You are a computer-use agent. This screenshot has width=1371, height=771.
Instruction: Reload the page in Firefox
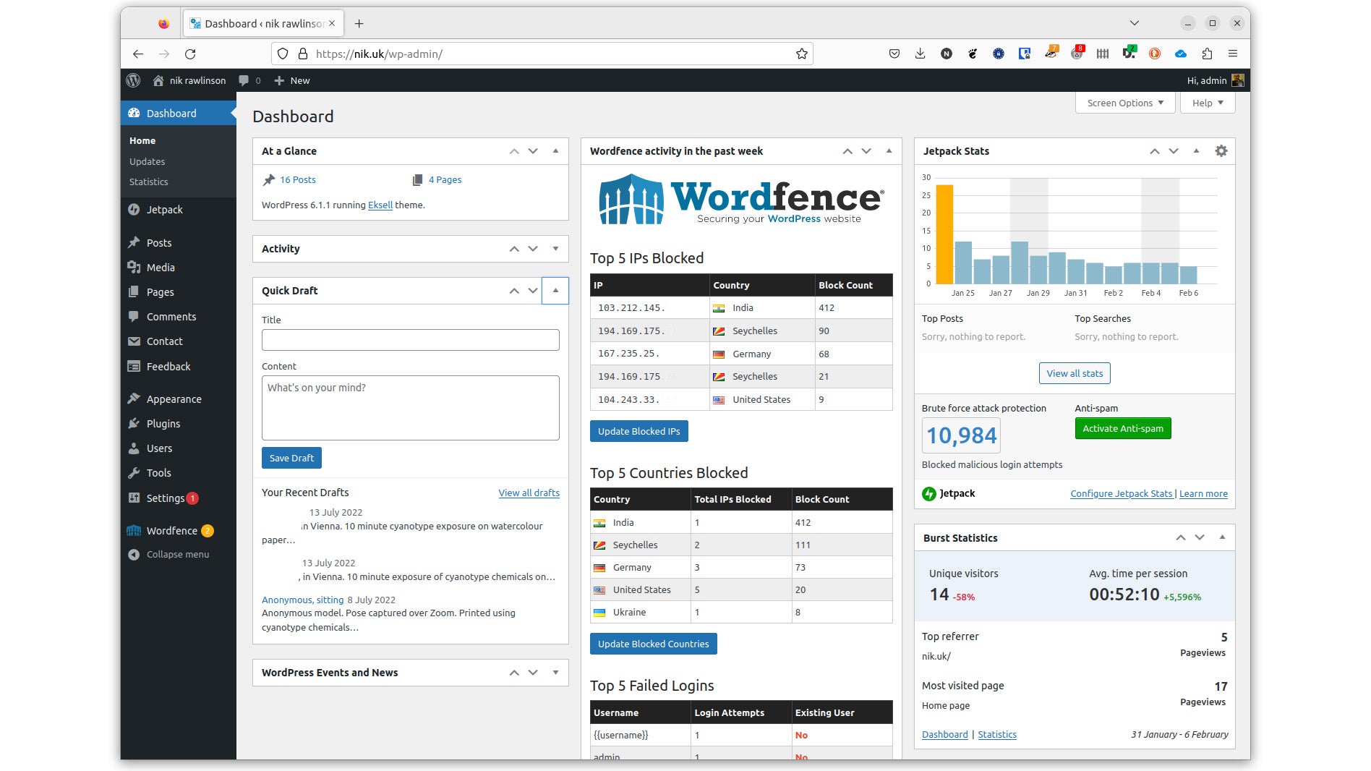point(190,54)
